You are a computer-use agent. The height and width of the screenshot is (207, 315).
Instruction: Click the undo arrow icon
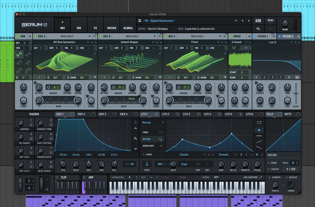pyautogui.click(x=258, y=29)
